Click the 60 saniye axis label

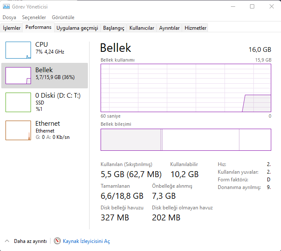[110, 116]
